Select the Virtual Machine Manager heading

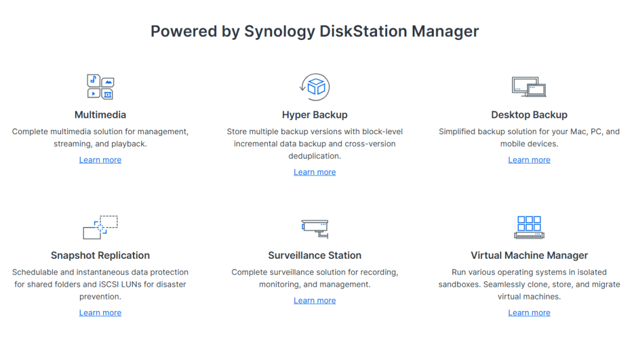[529, 256]
